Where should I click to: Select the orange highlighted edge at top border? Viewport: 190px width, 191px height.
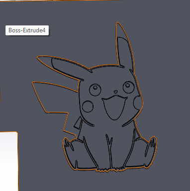click(75, 0)
